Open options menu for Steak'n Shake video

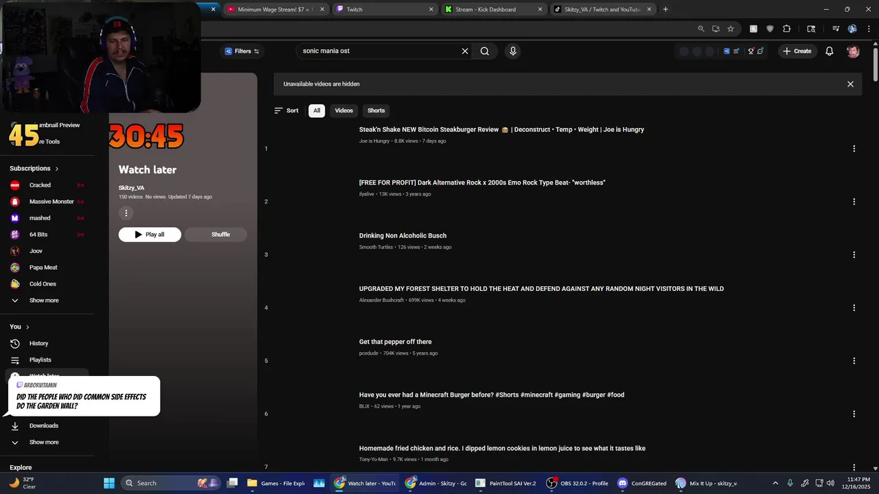[854, 149]
